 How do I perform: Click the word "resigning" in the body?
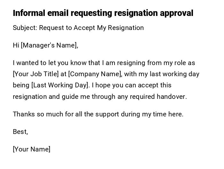pos(133,63)
